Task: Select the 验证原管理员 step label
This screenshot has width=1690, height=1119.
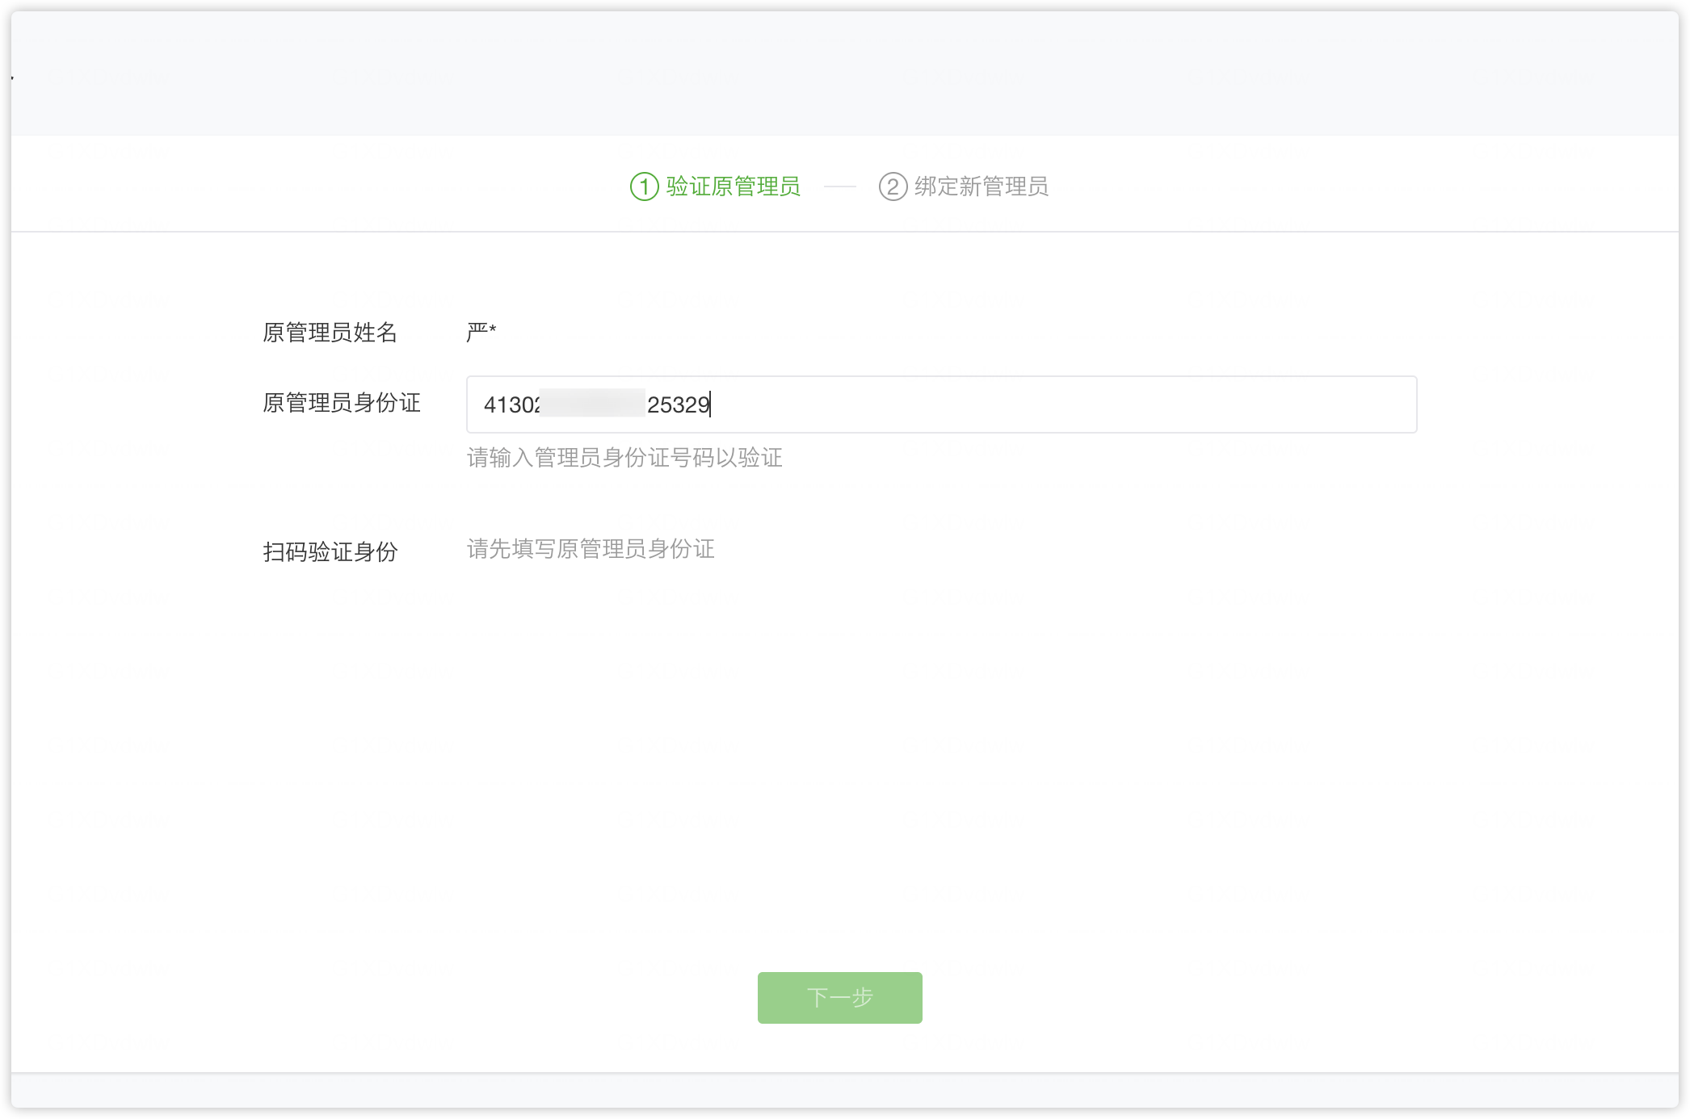Action: pos(733,187)
